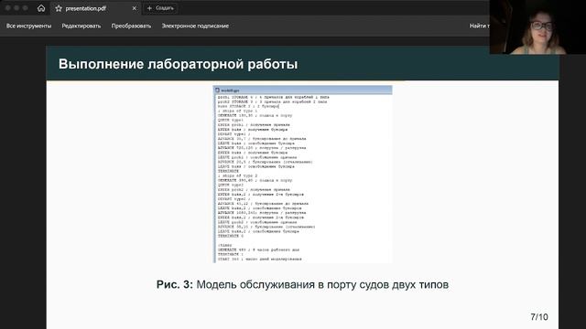
Task: Open the Преобразовать menu
Action: (x=131, y=26)
